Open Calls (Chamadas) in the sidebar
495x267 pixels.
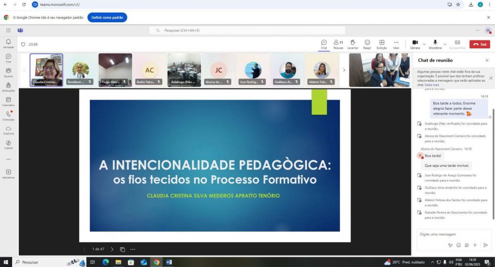coord(9,116)
